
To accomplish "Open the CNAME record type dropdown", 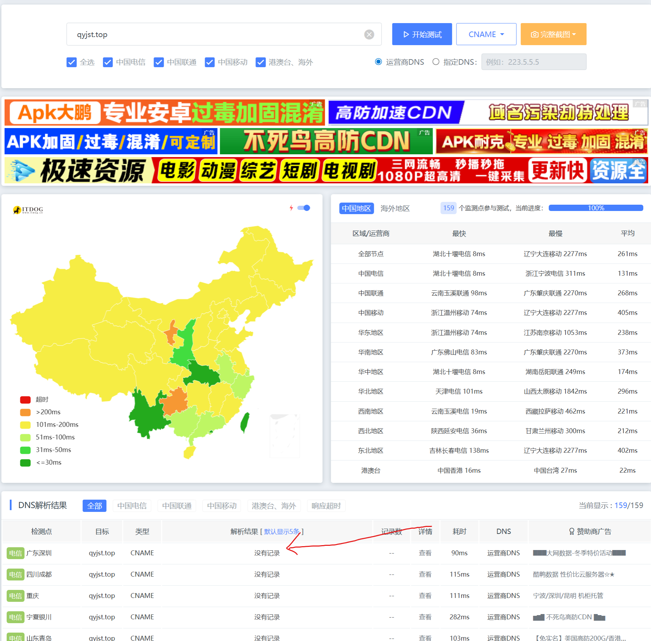I will point(486,34).
